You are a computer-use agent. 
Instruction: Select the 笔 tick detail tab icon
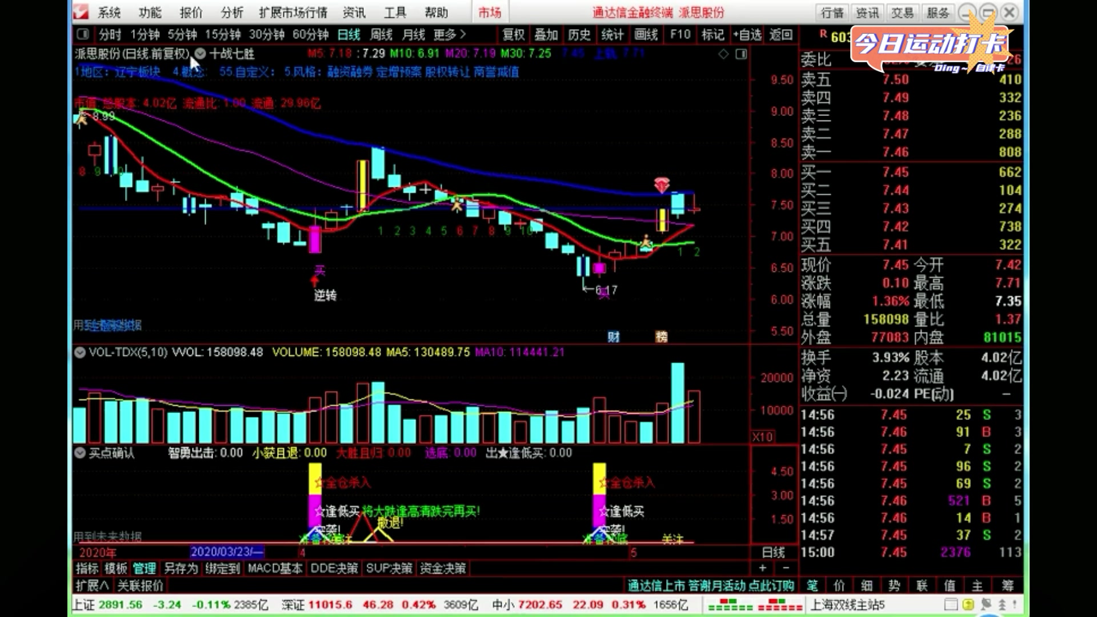(x=812, y=586)
